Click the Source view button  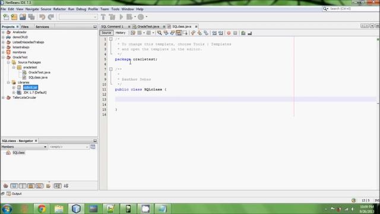click(106, 33)
